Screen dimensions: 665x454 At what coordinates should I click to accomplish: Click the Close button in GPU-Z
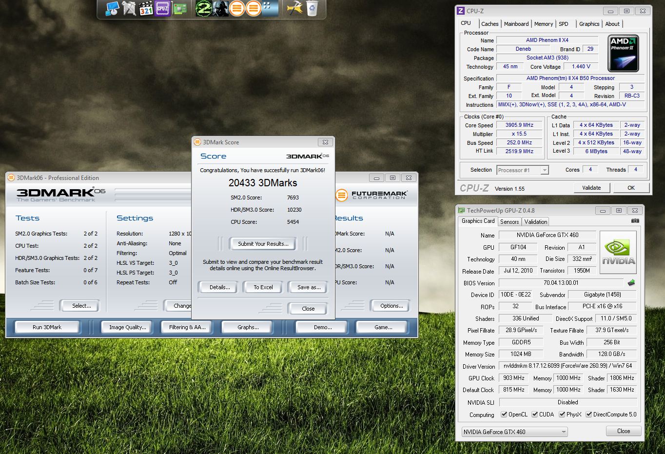624,431
